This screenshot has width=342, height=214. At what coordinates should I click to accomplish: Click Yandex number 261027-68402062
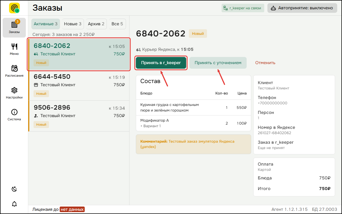[x=274, y=133]
